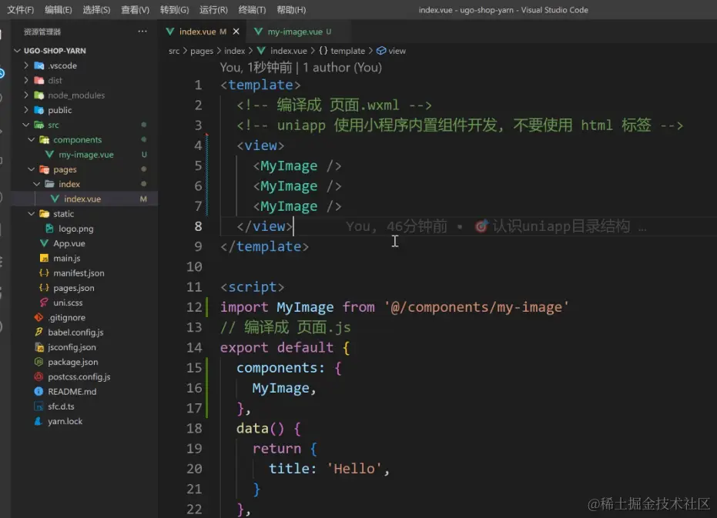
Task: Select pages in the breadcrumb path
Action: tap(202, 51)
